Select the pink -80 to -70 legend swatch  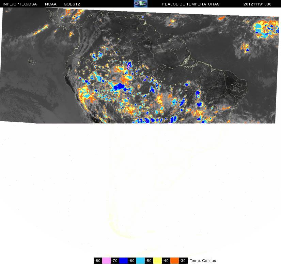click(107, 261)
